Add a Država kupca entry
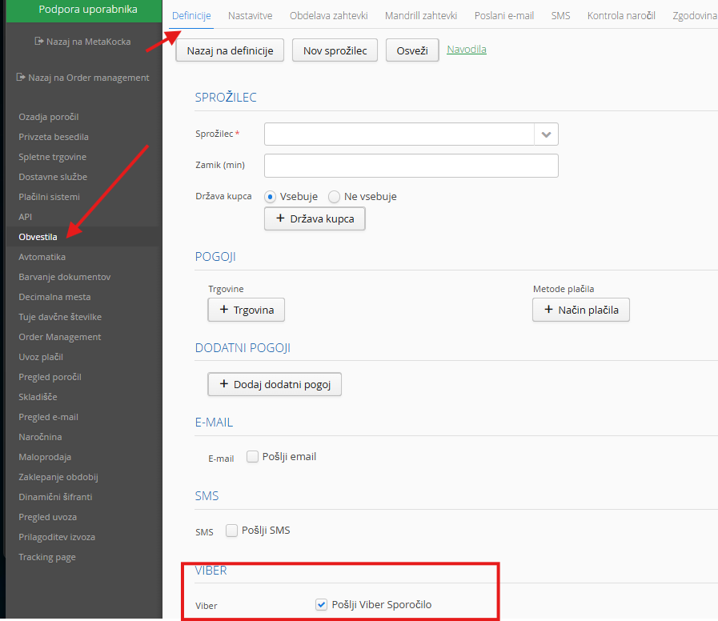718x621 pixels. point(315,219)
